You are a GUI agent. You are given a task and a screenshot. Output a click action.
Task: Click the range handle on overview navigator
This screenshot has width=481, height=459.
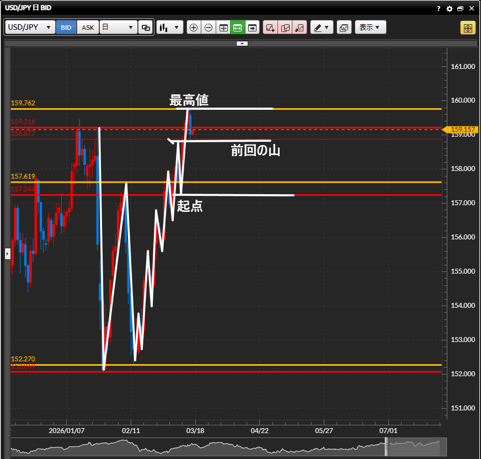[387, 447]
